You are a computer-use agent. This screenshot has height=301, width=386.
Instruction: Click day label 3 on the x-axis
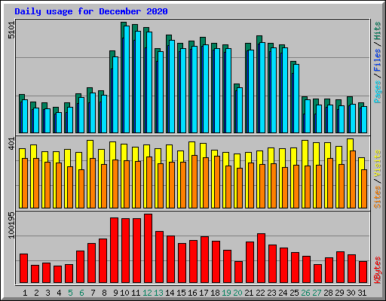(47, 293)
